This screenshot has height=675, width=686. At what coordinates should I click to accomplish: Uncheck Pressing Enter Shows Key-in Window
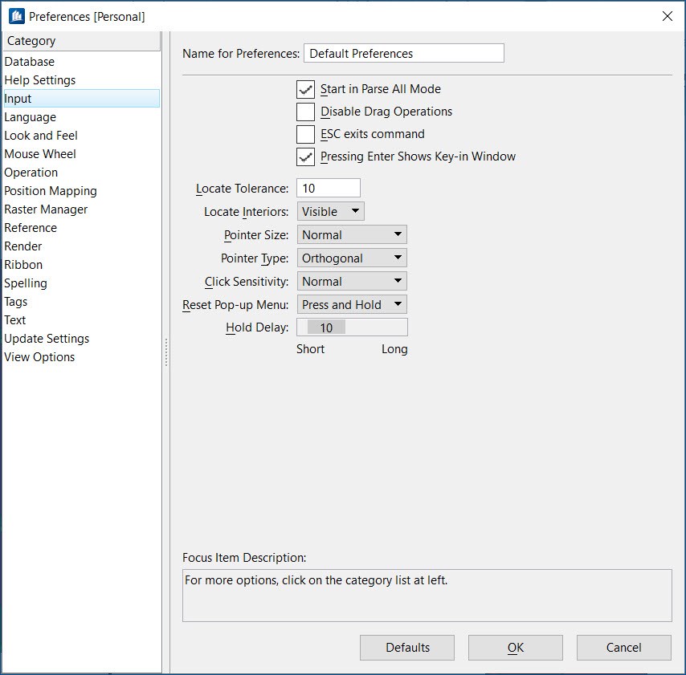coord(305,157)
